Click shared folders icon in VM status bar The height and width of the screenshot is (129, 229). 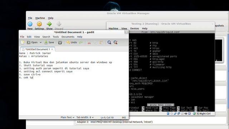pos(182,114)
